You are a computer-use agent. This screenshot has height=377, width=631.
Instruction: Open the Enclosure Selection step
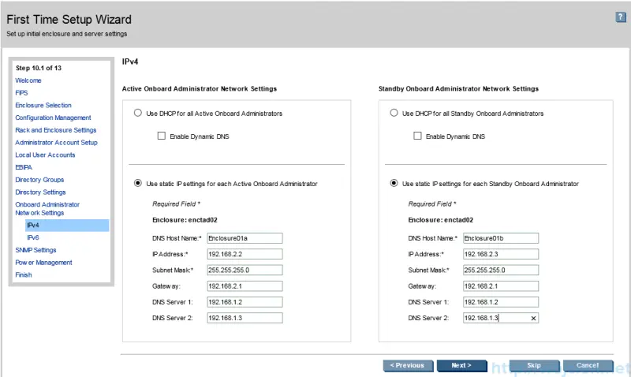[43, 106]
